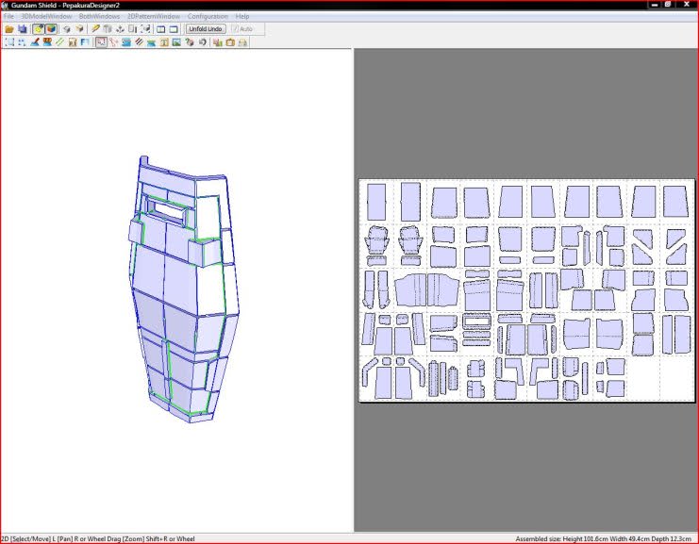This screenshot has height=544, width=699.
Task: Click the printer icon
Action: (x=242, y=42)
